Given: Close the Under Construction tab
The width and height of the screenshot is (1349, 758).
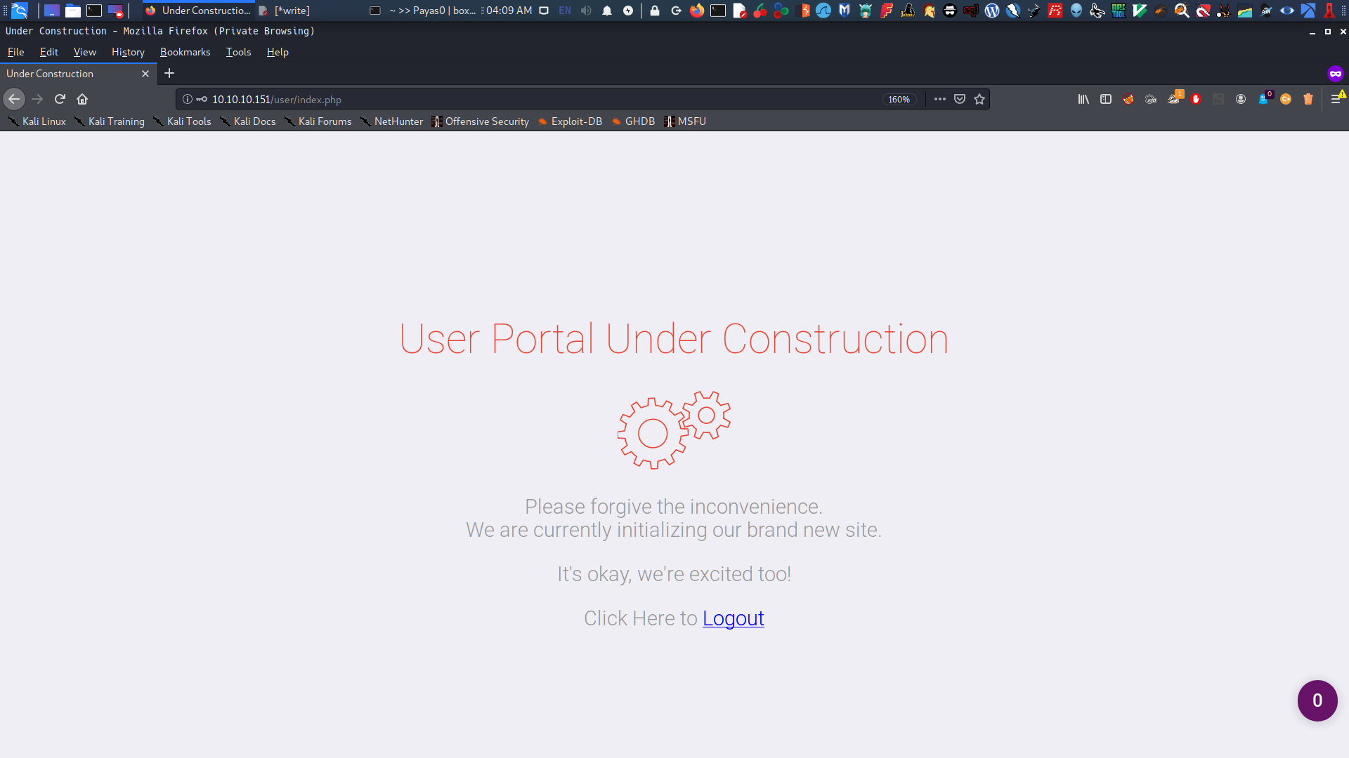Looking at the screenshot, I should click(145, 74).
